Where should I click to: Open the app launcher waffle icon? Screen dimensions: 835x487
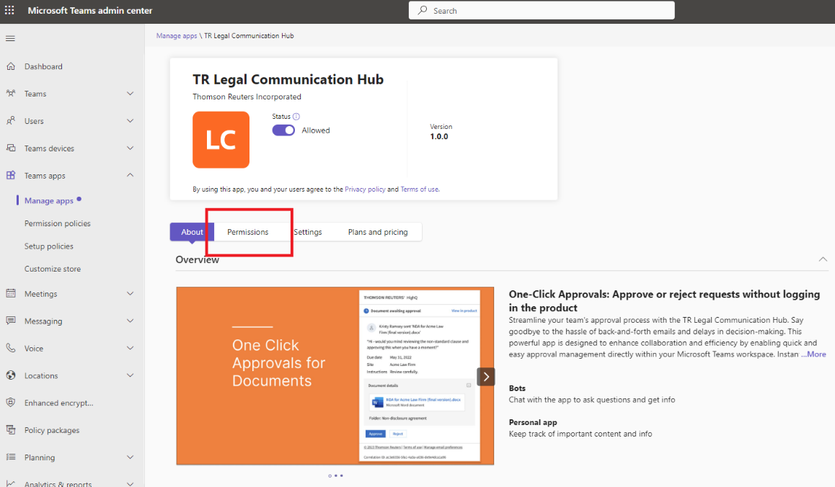click(x=9, y=10)
